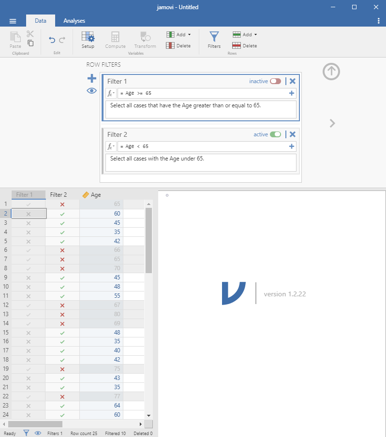Click the funnel icon in status bar
The width and height of the screenshot is (386, 437).
coord(26,433)
